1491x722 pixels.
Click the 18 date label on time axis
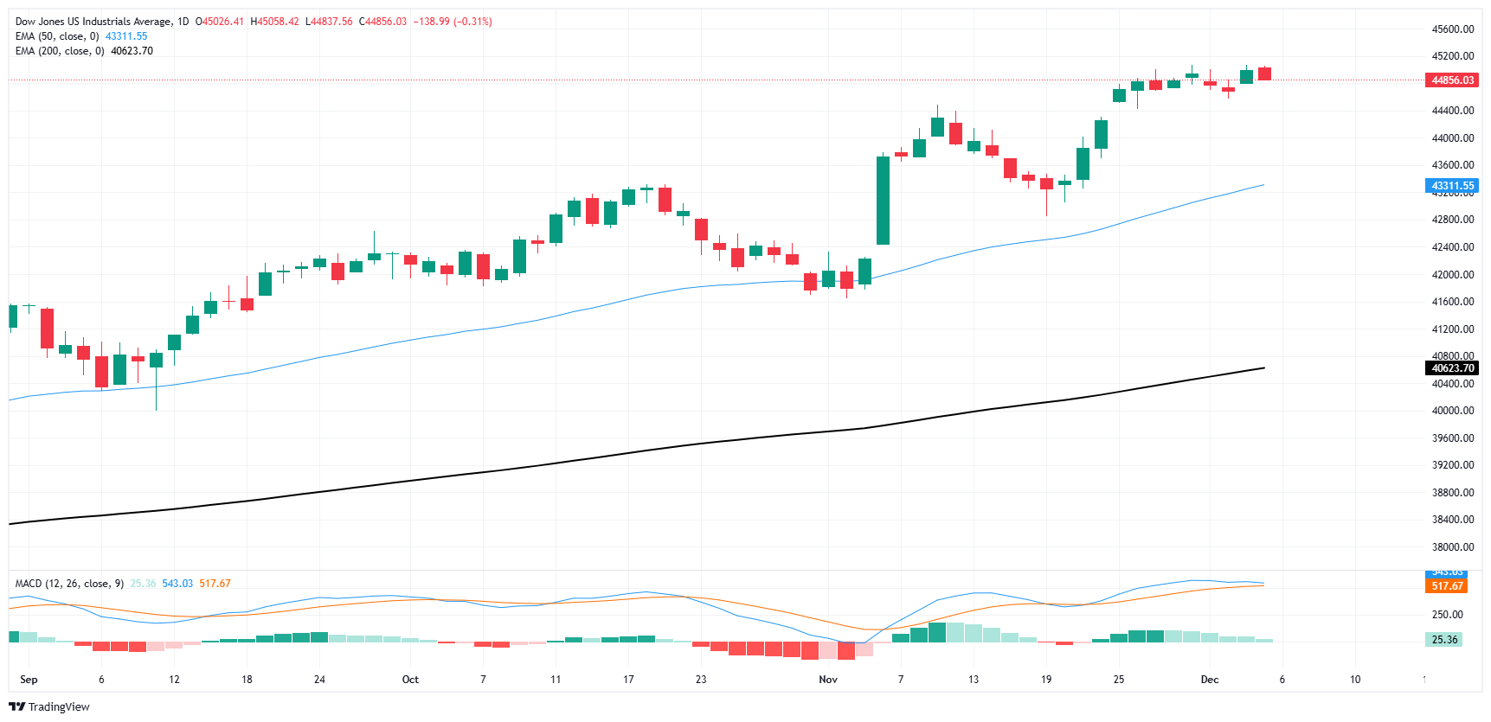click(247, 680)
